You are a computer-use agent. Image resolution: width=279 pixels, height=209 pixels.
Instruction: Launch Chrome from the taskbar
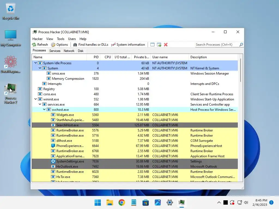[x=122, y=202]
